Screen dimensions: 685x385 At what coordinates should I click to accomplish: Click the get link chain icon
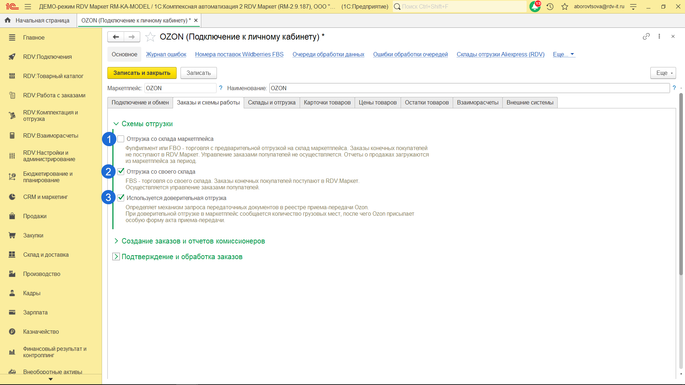[646, 36]
